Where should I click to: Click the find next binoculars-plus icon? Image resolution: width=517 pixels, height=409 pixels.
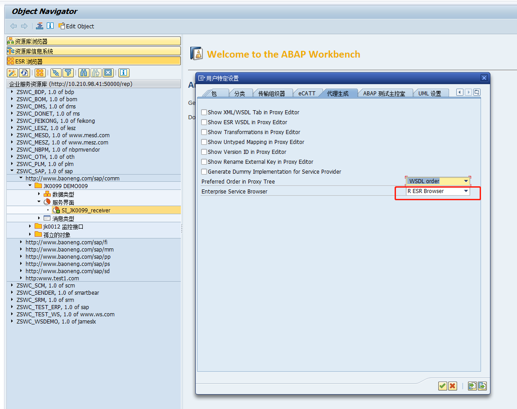[95, 72]
